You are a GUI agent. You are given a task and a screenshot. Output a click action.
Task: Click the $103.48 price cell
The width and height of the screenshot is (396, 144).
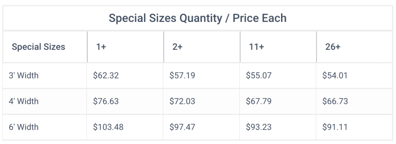pos(108,127)
